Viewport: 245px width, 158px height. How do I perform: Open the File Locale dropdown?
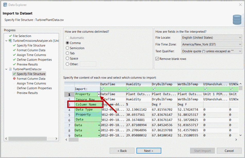pos(240,38)
